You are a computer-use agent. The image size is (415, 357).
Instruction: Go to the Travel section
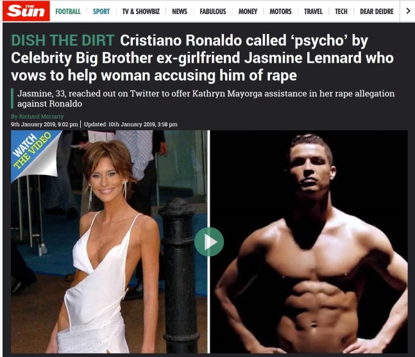[313, 12]
